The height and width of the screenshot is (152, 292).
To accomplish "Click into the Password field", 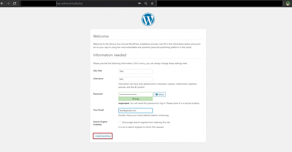I will (x=135, y=95).
